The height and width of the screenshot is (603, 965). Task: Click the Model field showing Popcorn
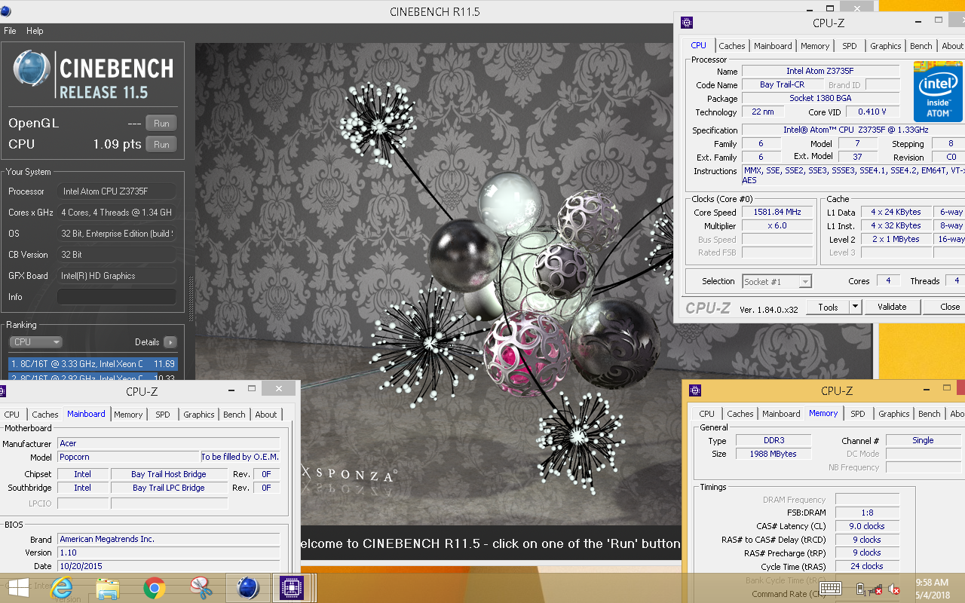coord(128,457)
